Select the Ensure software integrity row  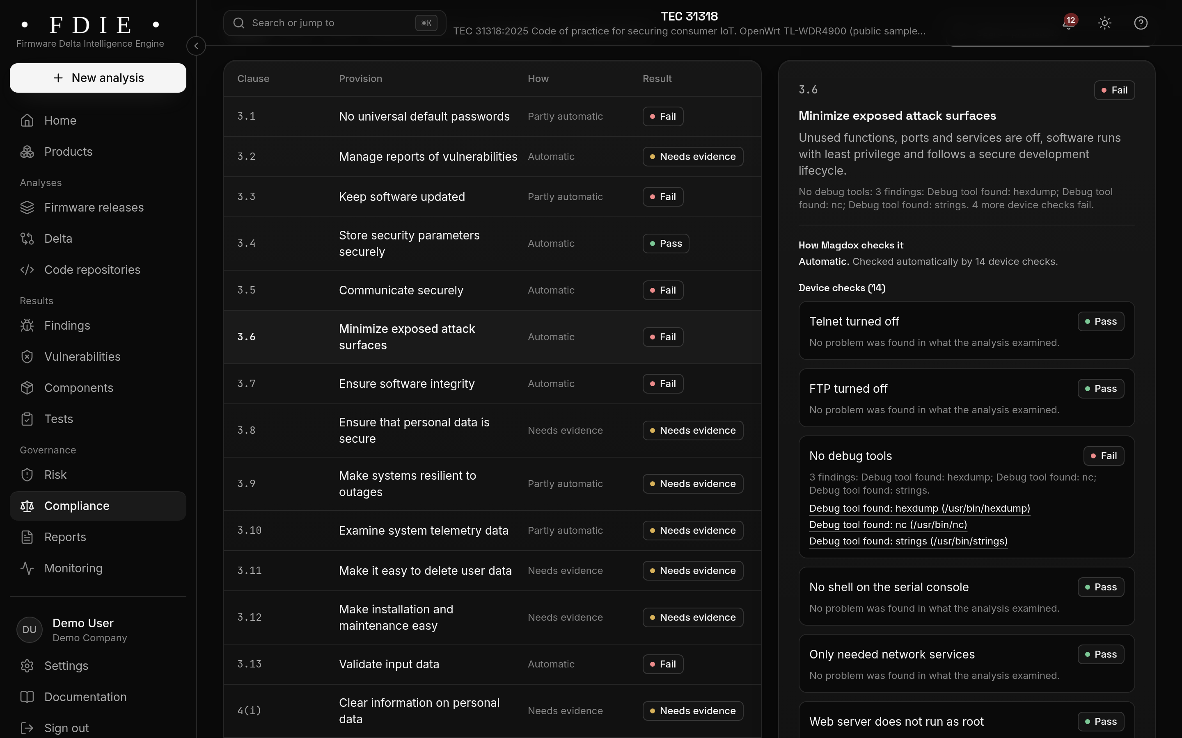[x=492, y=384]
